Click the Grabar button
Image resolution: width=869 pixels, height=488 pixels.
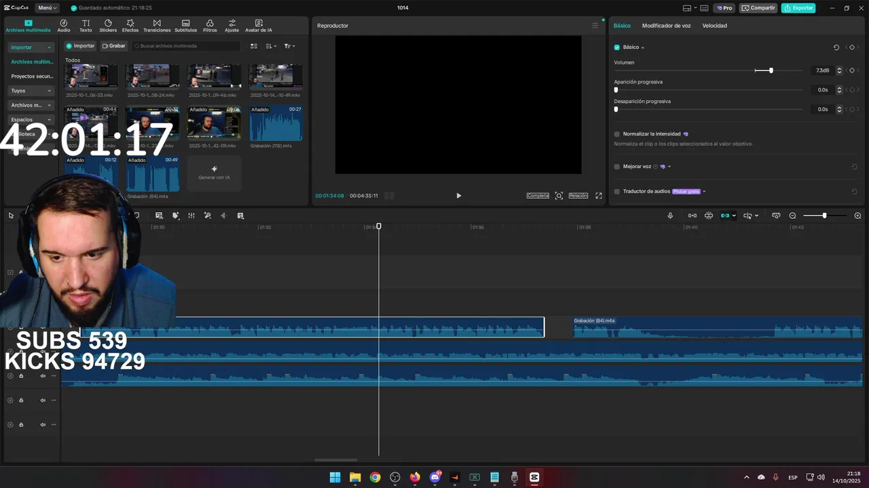pos(114,46)
